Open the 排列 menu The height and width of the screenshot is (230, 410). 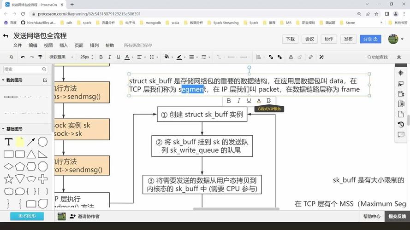95,46
